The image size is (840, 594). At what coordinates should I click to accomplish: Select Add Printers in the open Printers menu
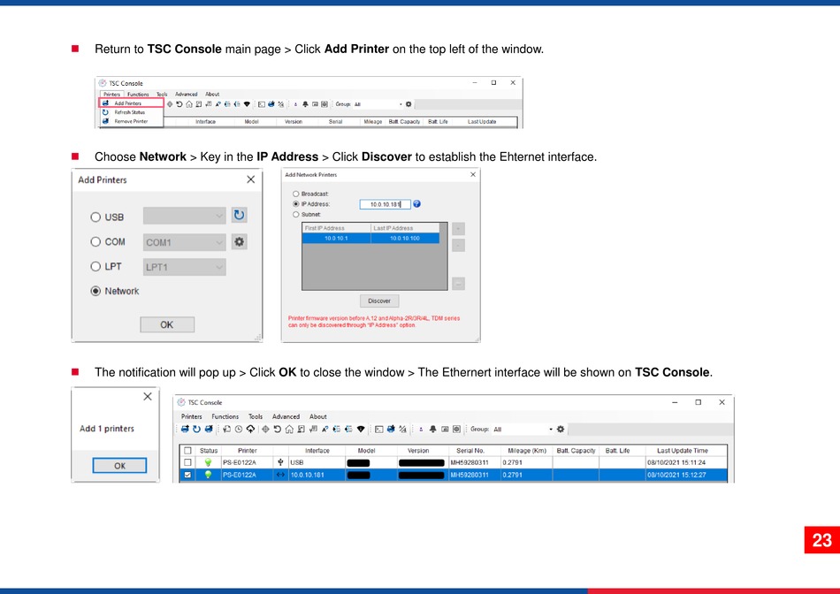131,103
